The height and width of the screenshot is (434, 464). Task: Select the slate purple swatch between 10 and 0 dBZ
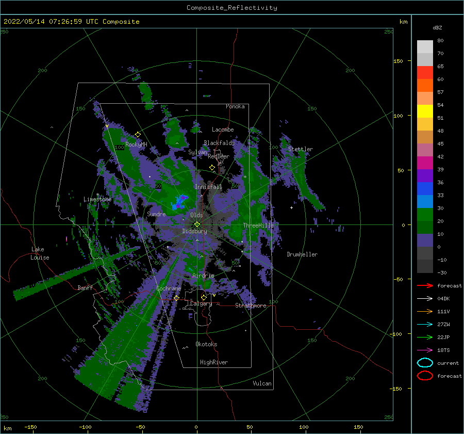tap(425, 240)
